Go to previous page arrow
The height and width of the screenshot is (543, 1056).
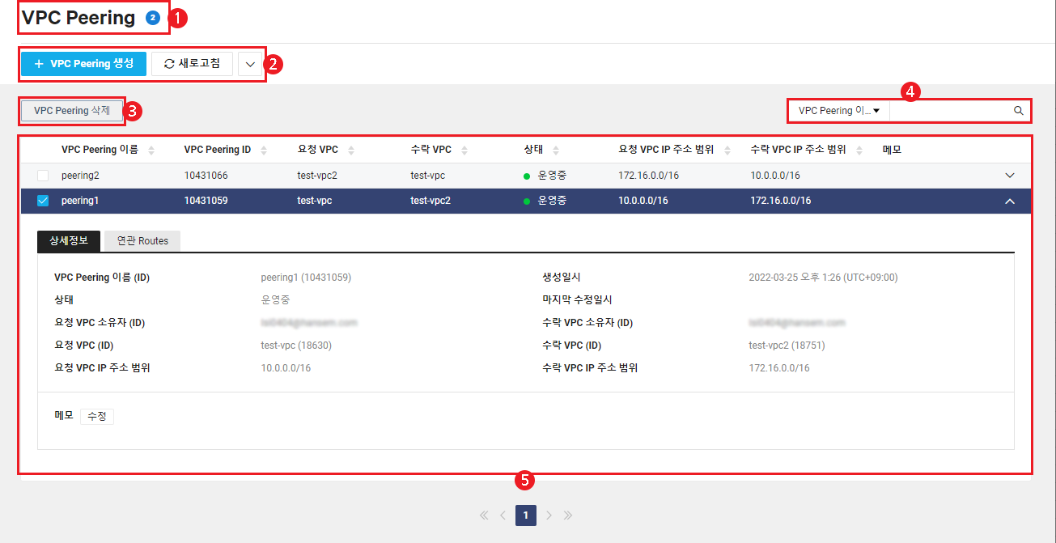503,515
